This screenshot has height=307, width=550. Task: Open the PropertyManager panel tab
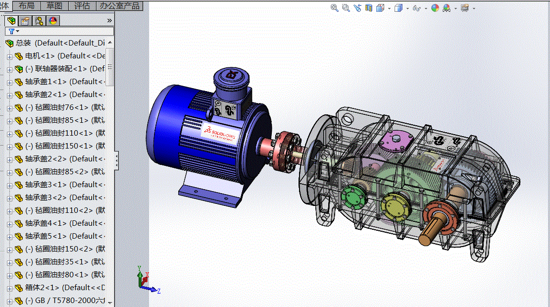[x=25, y=21]
